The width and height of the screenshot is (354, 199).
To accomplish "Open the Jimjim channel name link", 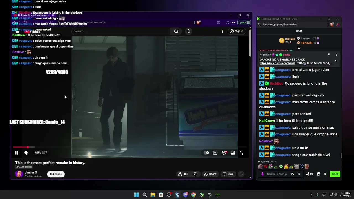I will click(x=29, y=172).
